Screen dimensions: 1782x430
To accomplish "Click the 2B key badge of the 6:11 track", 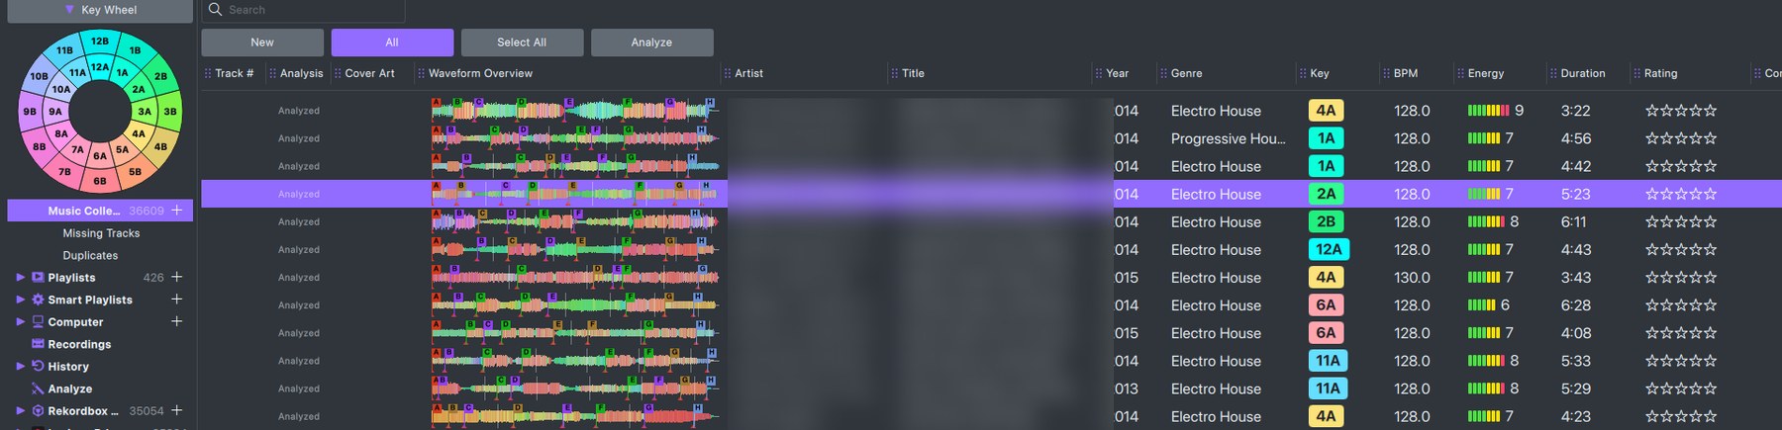I will coord(1326,222).
